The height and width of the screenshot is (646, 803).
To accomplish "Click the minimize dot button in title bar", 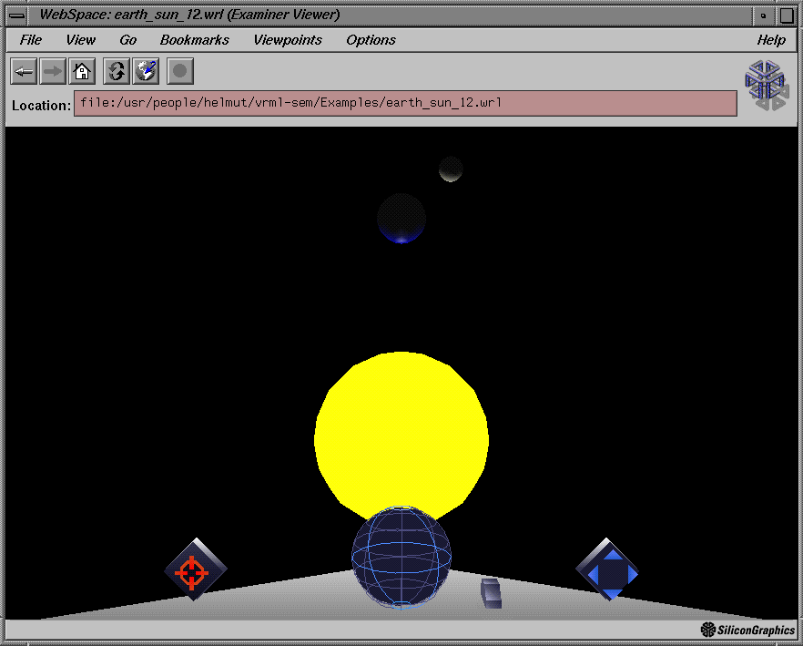I will coord(764,15).
